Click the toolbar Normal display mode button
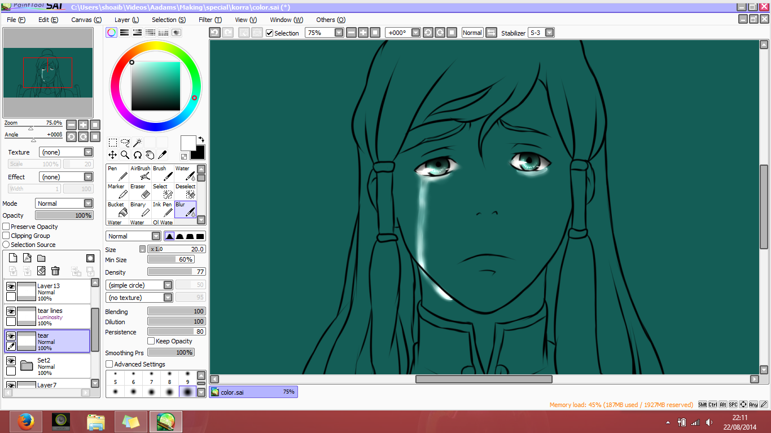771x433 pixels. pos(472,33)
